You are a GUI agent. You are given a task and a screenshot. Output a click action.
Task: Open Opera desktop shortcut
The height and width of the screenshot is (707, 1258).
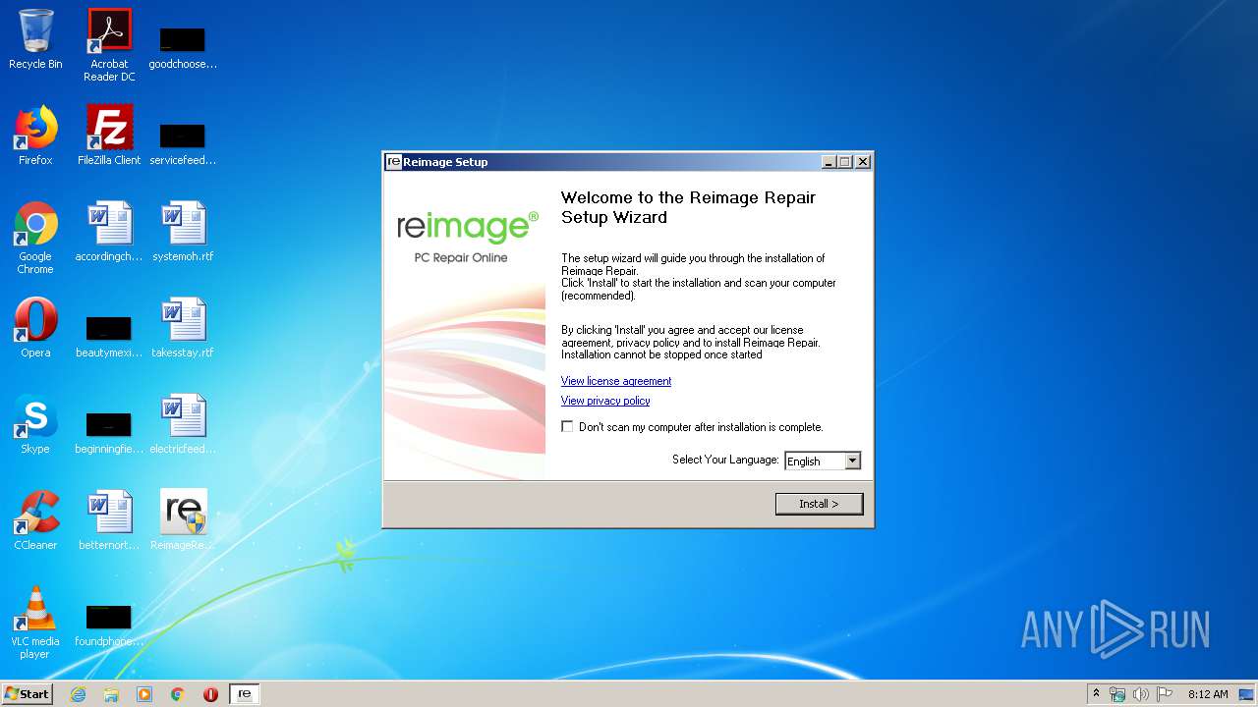point(35,328)
